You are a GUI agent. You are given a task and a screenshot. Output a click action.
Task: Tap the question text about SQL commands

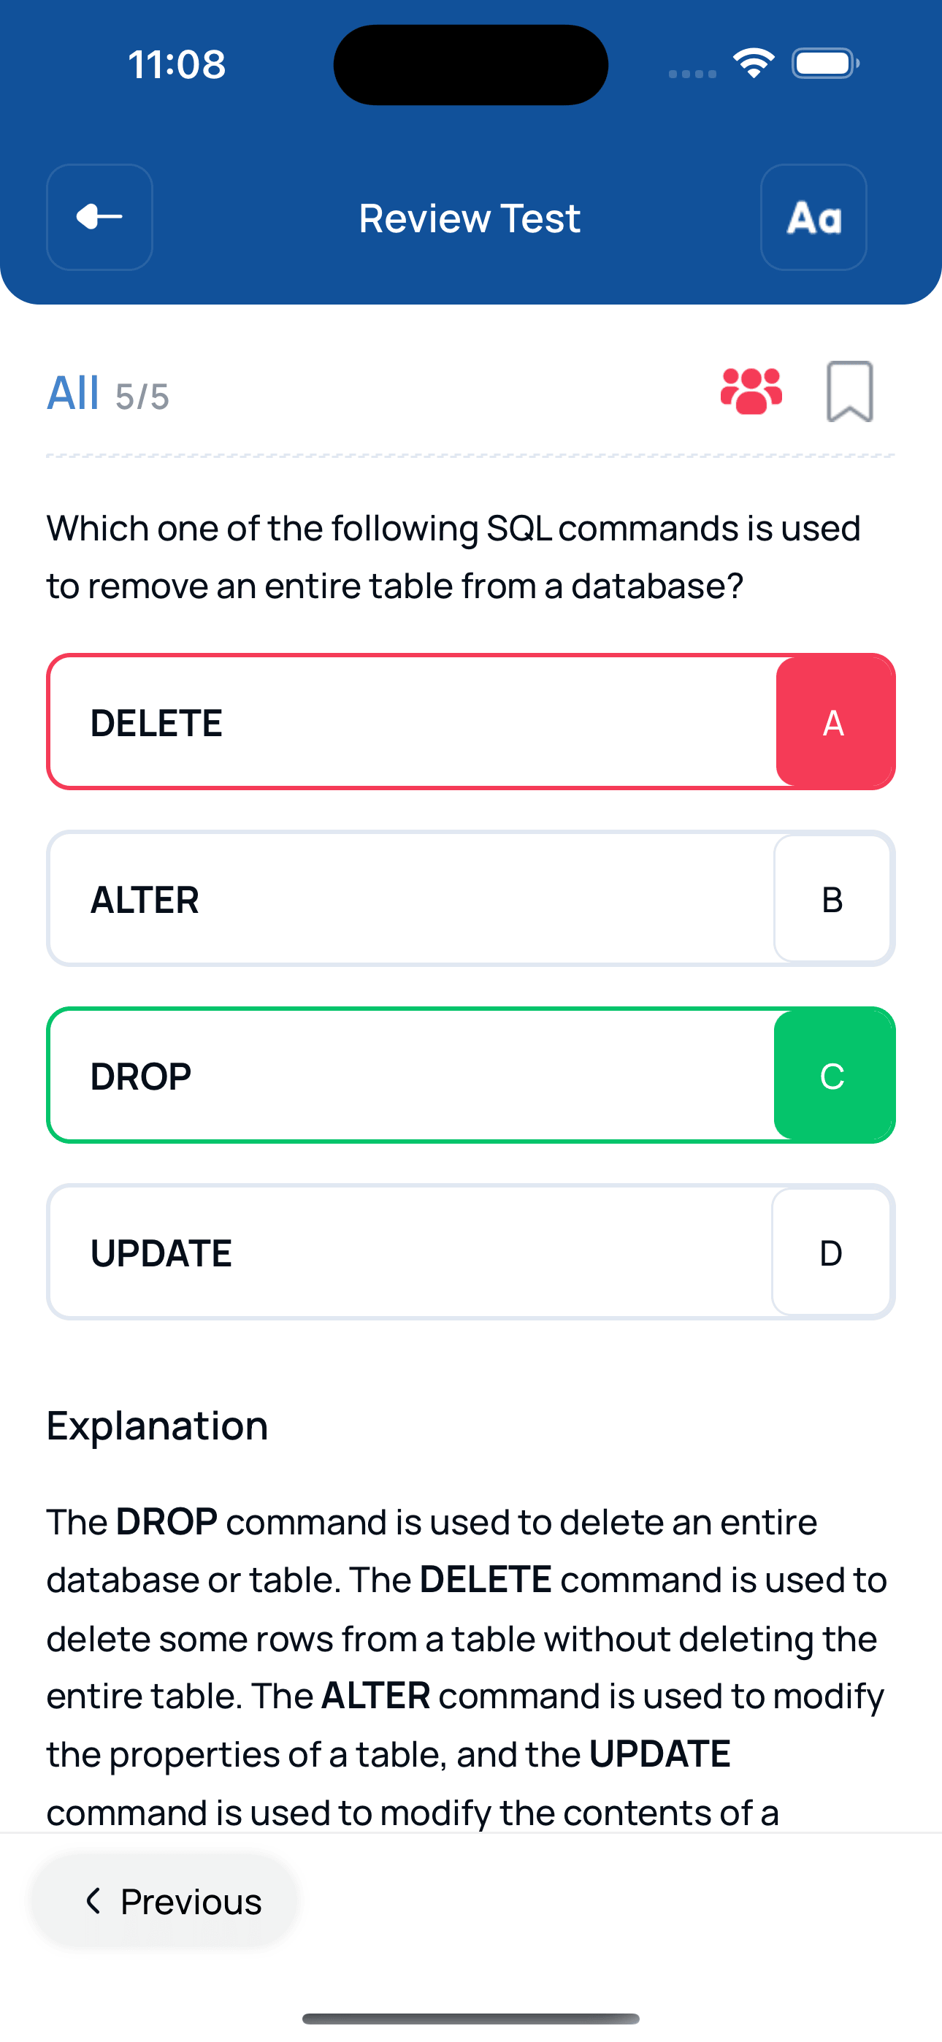click(x=453, y=557)
